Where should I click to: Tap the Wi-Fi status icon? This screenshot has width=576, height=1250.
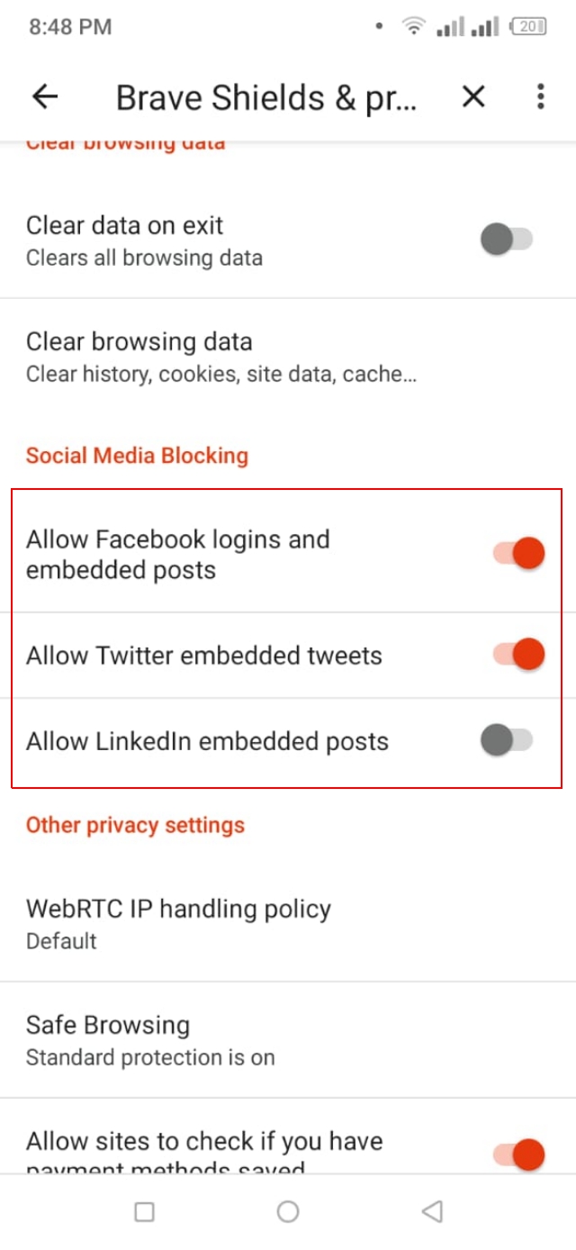(x=412, y=26)
